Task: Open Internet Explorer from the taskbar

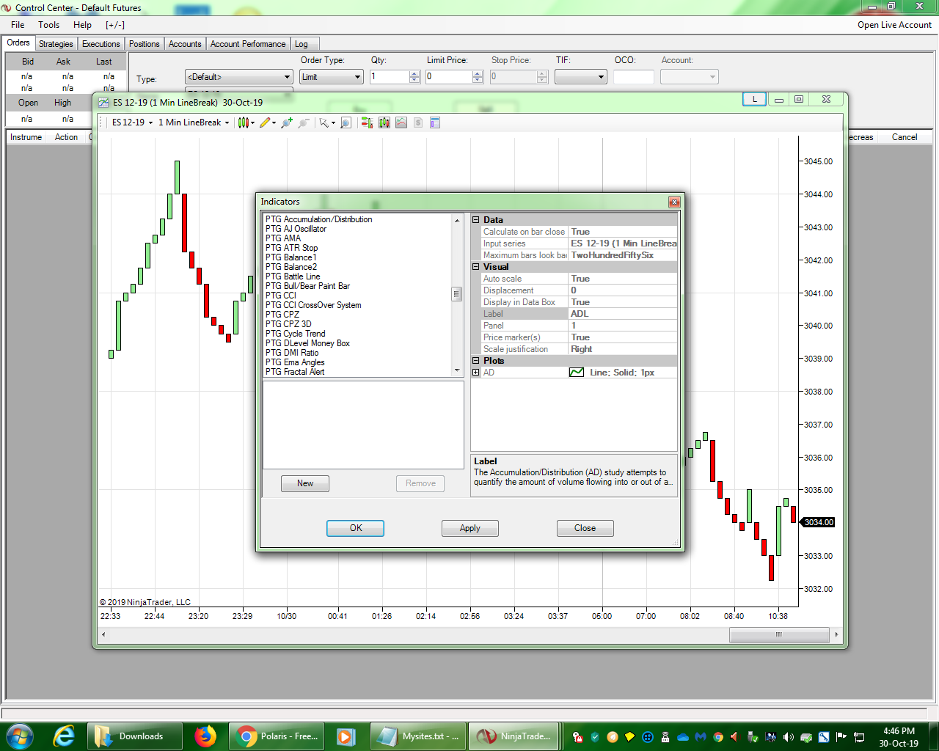Action: click(65, 736)
